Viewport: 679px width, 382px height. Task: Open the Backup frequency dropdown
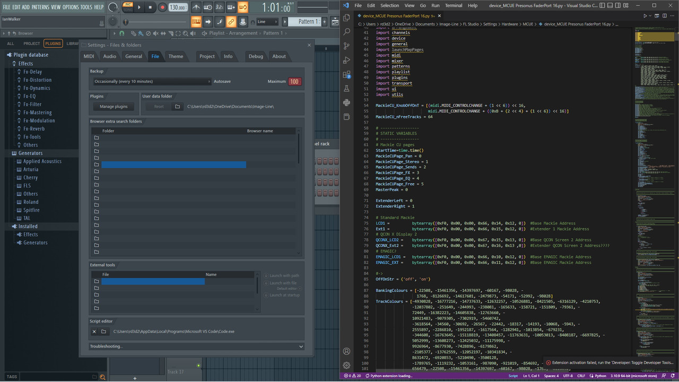[151, 81]
